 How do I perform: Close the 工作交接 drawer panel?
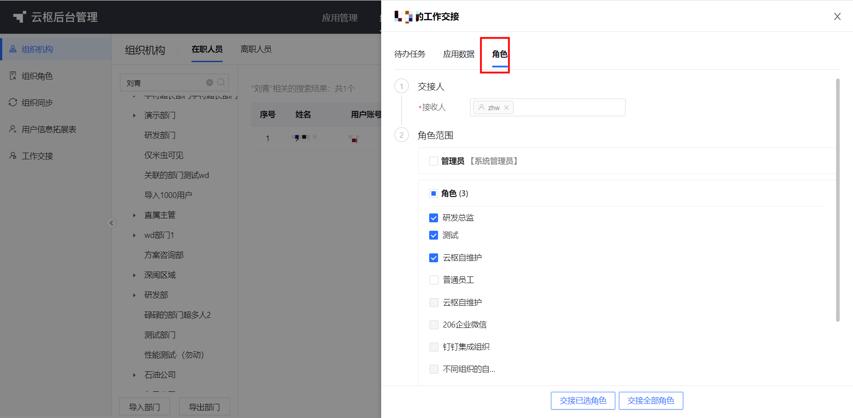837,16
